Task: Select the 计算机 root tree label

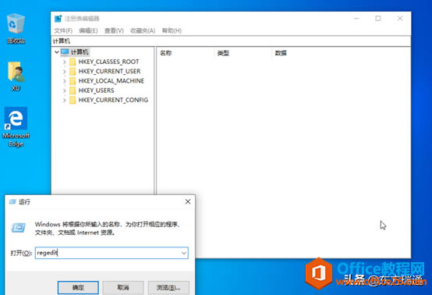Action: point(80,52)
